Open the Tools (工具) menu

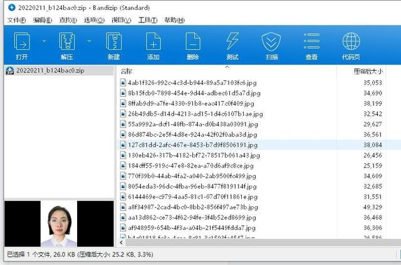(x=147, y=20)
